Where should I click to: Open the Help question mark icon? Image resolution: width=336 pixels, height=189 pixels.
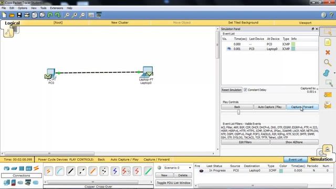331,15
